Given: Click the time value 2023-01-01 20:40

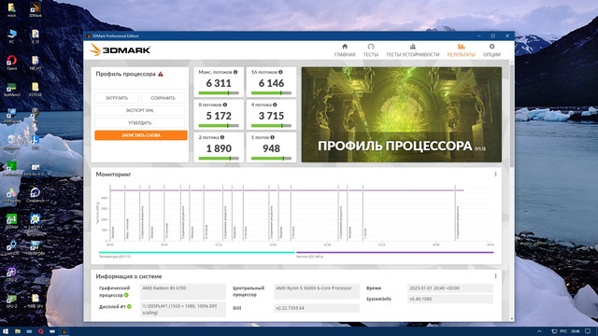Looking at the screenshot, I should click(450, 288).
